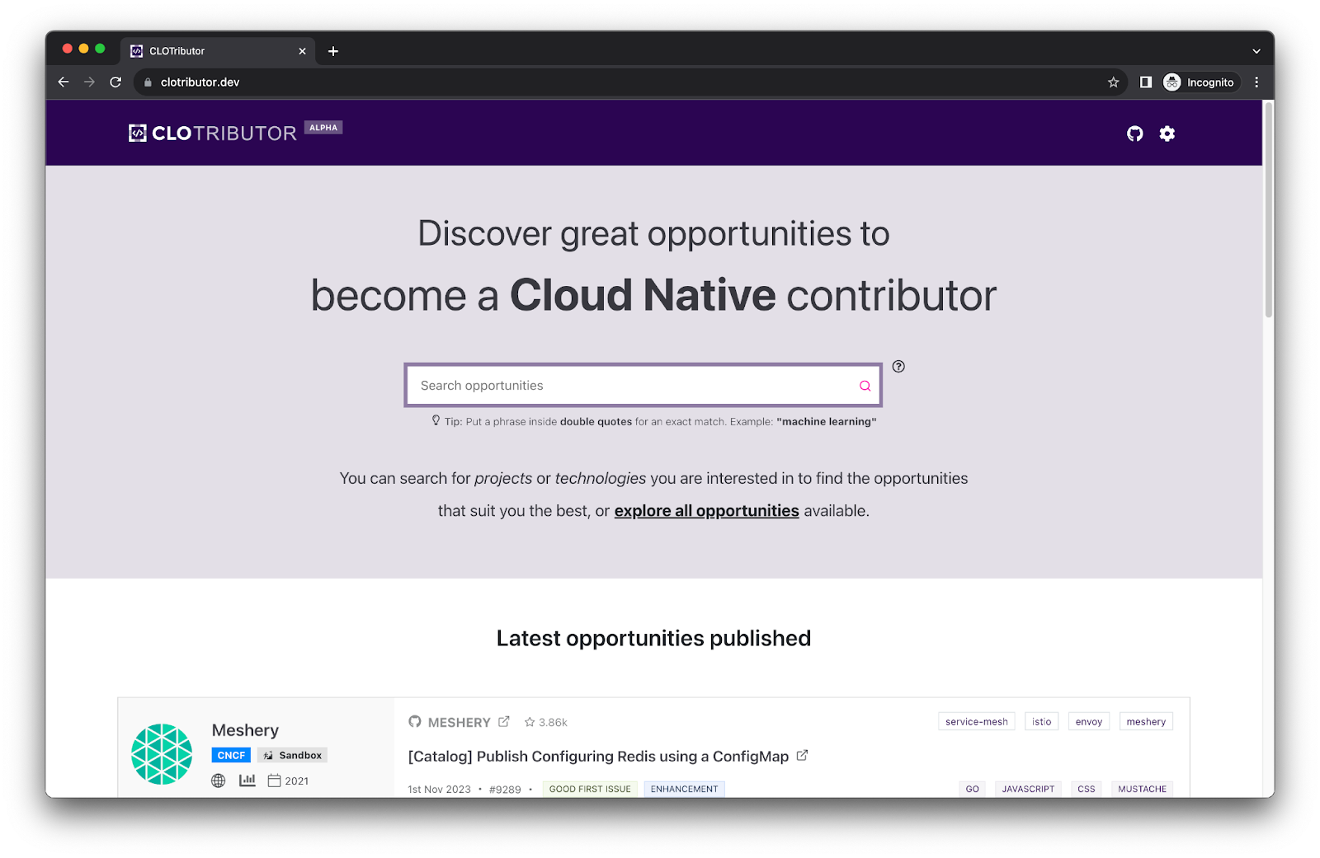Screen dimensions: 1320x858
Task: Click the GOOD FIRST ISSUE label
Action: point(590,789)
